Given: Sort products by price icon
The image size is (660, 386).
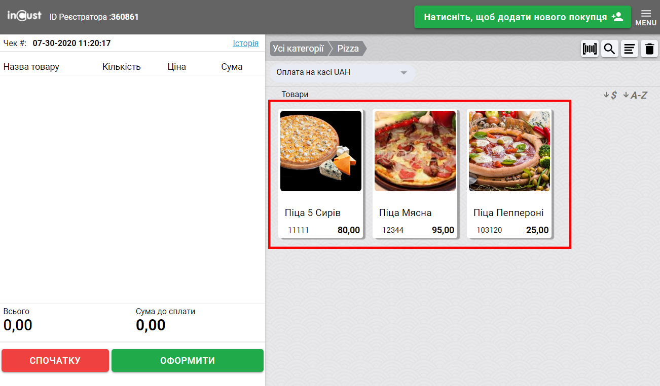Looking at the screenshot, I should (610, 95).
